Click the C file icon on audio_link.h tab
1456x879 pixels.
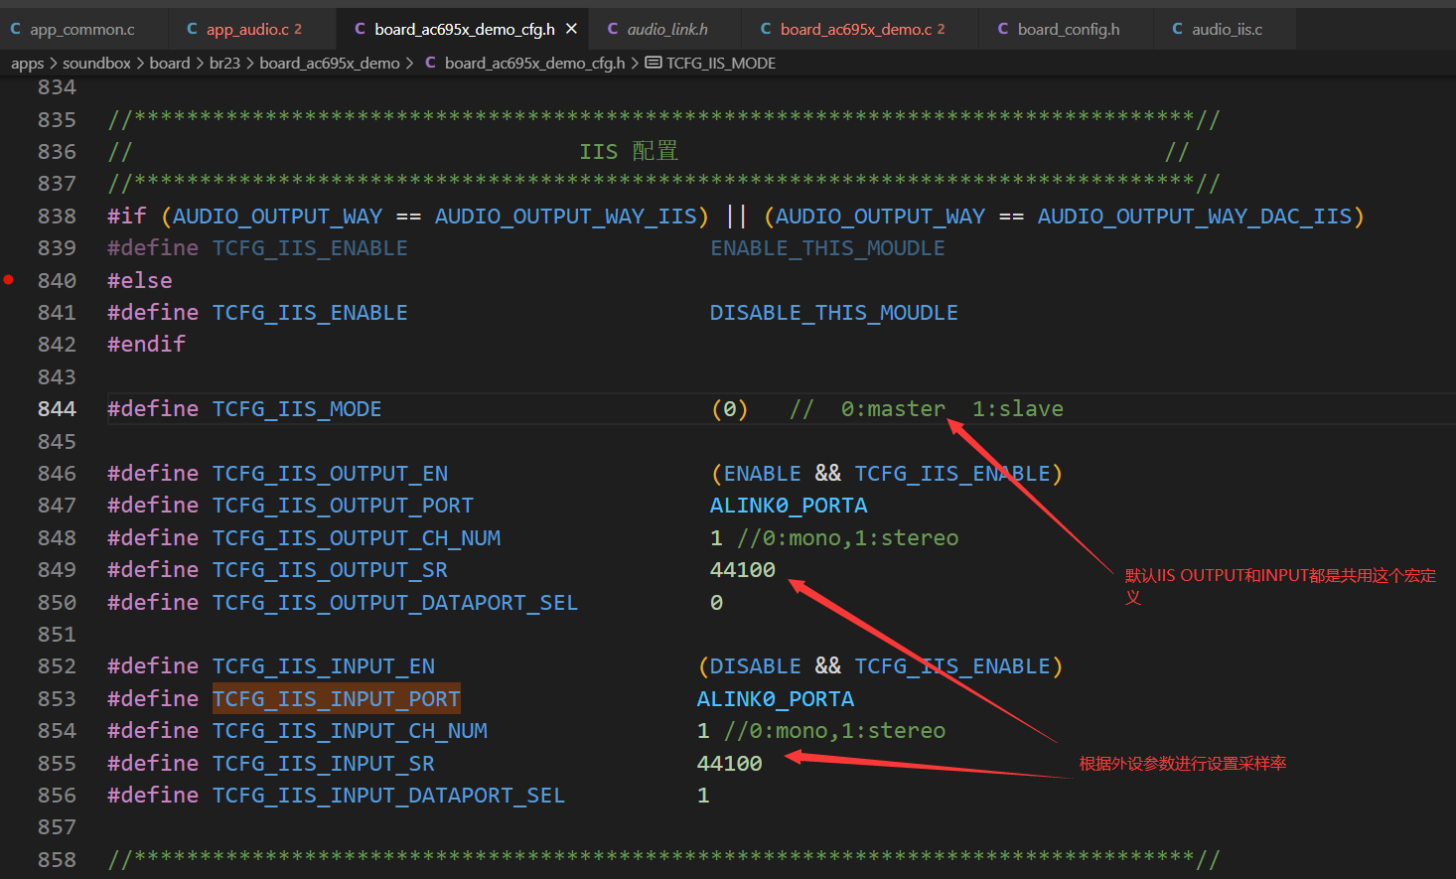[613, 30]
